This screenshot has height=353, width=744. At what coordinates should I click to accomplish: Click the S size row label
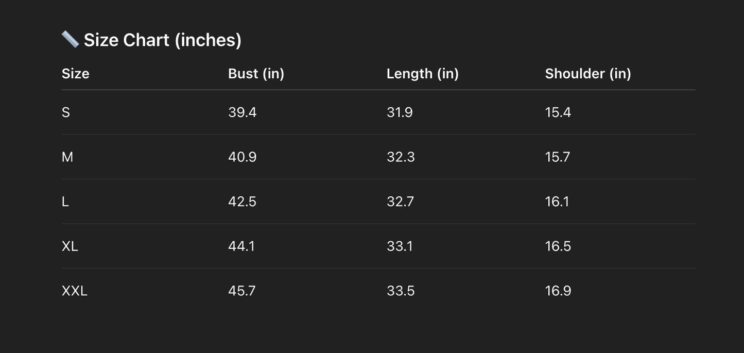pos(66,112)
